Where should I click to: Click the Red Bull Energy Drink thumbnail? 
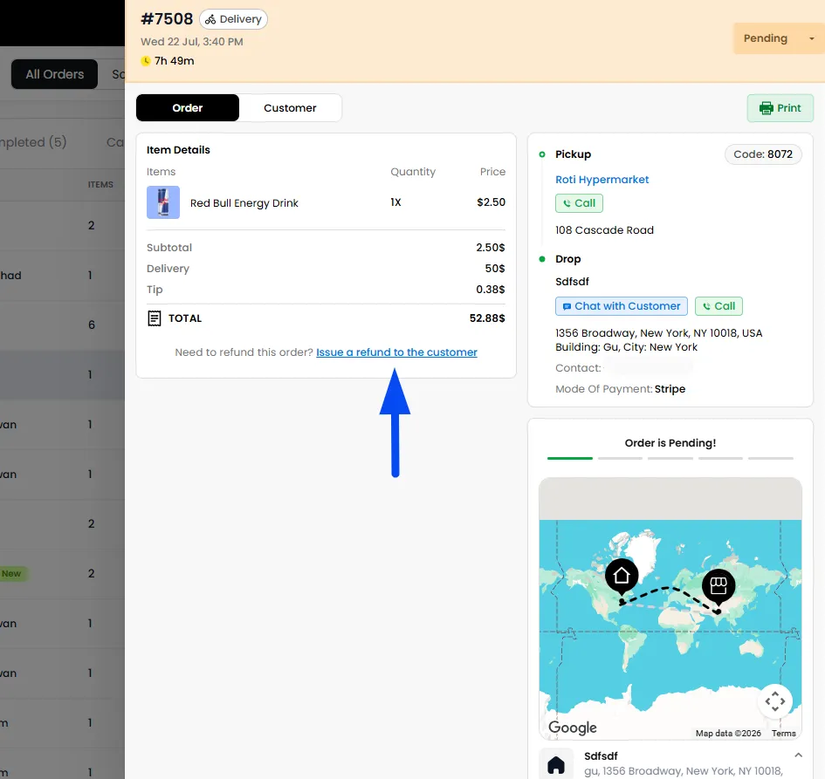click(163, 202)
